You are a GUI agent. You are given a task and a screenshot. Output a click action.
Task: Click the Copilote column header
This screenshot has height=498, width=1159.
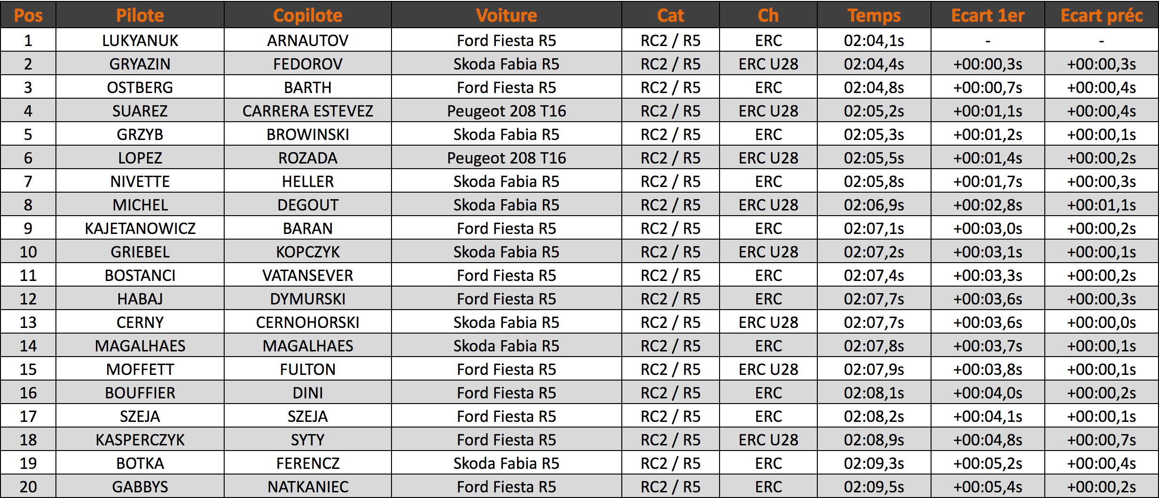click(308, 16)
